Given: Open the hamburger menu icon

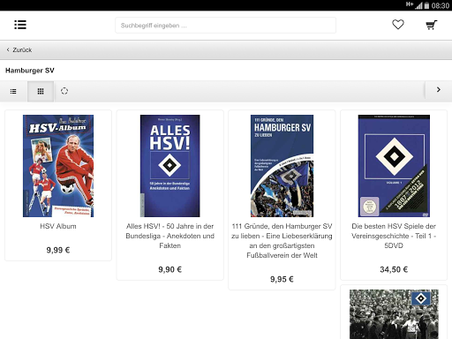Looking at the screenshot, I should 20,25.
